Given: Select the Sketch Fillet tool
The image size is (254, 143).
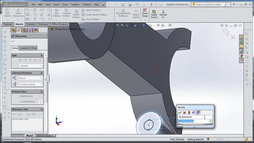Looking at the screenshot, I should pyautogui.click(x=42, y=19).
